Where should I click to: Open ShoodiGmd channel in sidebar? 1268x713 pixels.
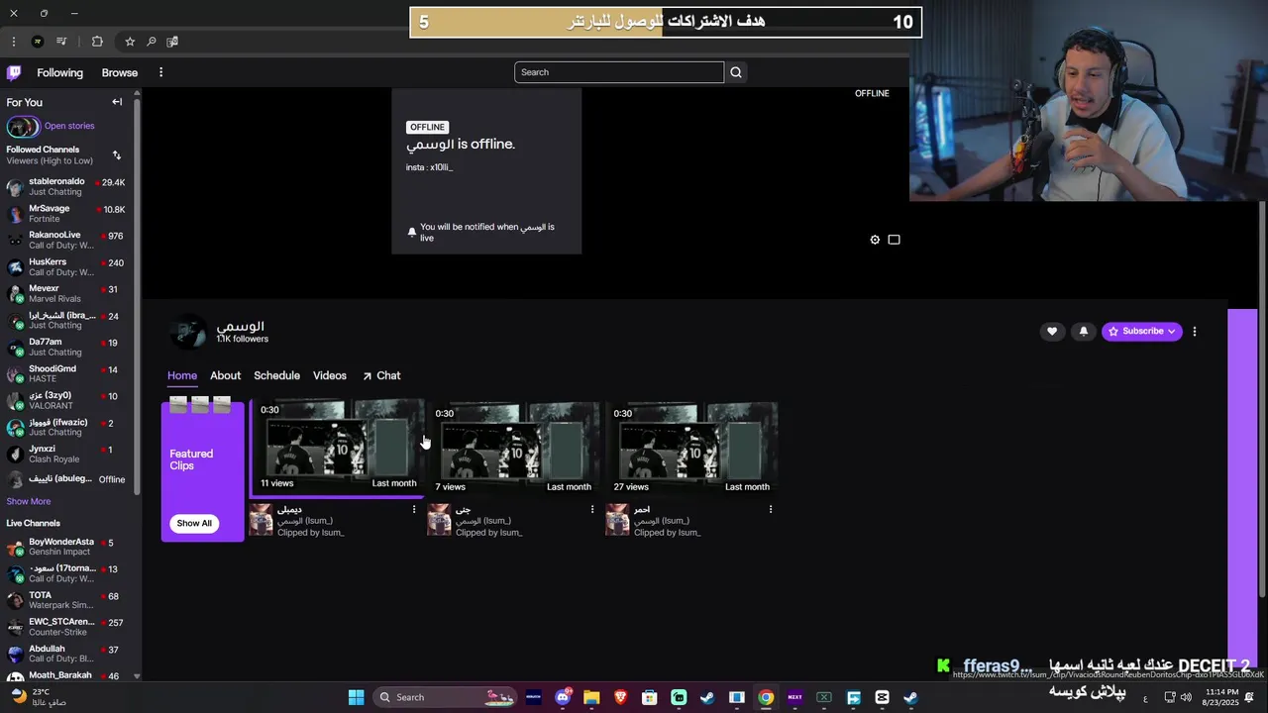pos(68,373)
